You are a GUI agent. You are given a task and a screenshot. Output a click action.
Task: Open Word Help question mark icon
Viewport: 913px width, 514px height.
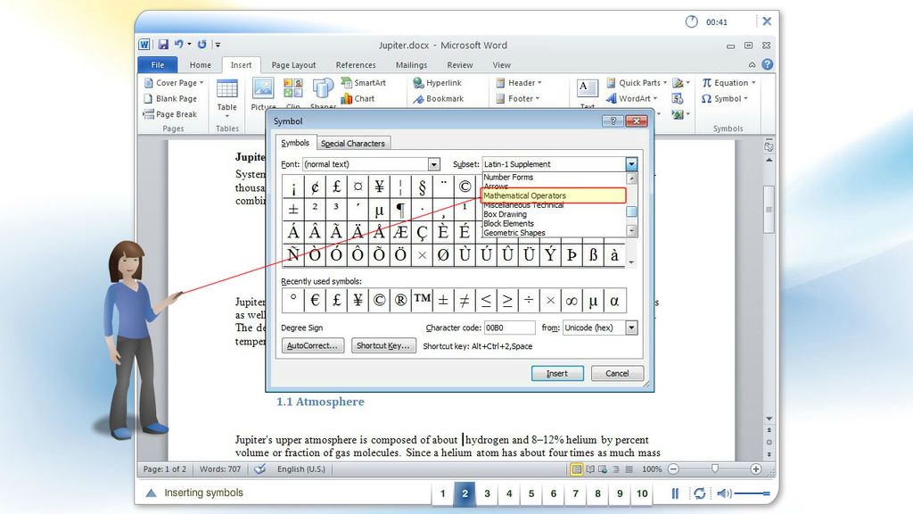[x=768, y=64]
